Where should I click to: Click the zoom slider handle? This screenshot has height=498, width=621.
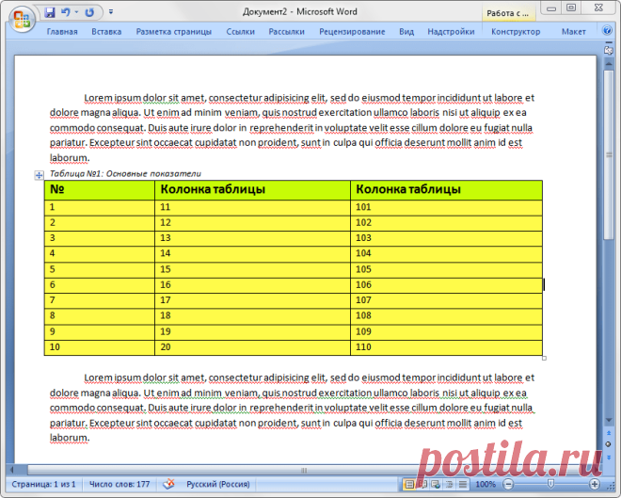tap(550, 484)
